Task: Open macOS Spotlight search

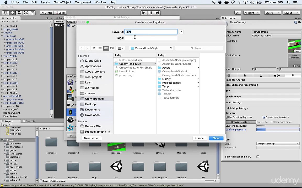Action: (288, 2)
